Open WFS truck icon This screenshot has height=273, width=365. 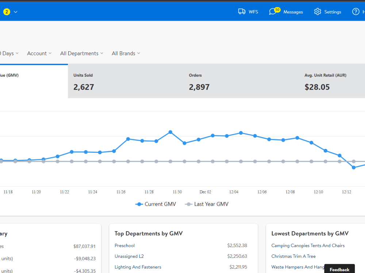(242, 12)
